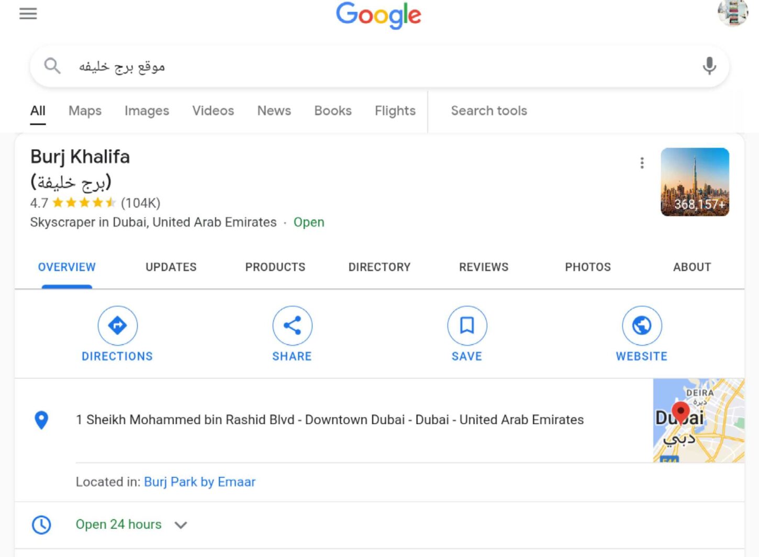Open Search tools options

tap(489, 111)
